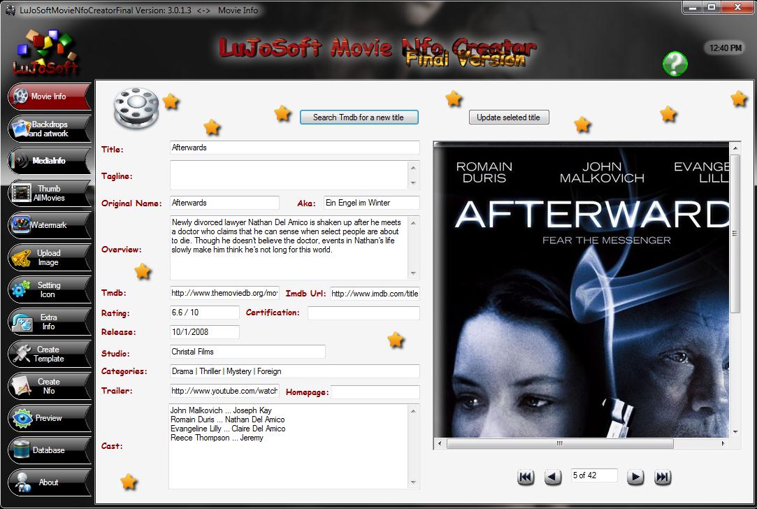Click the Afterwards movie poster image

(x=582, y=289)
